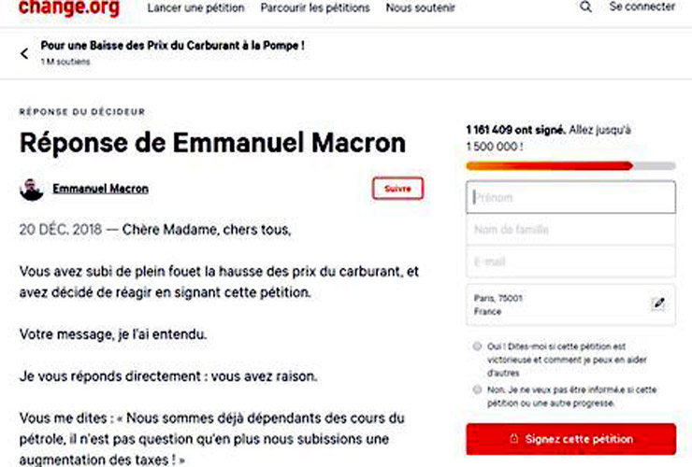
Task: Go back using the left chevron arrow
Action: pos(24,54)
